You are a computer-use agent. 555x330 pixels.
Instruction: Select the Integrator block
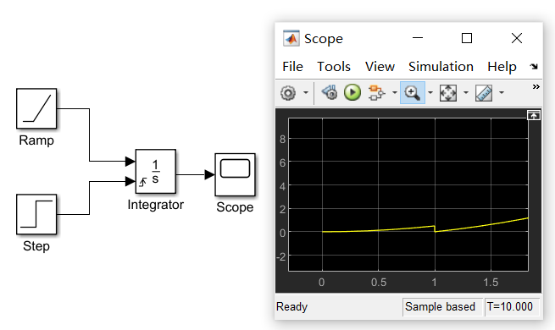(x=155, y=172)
